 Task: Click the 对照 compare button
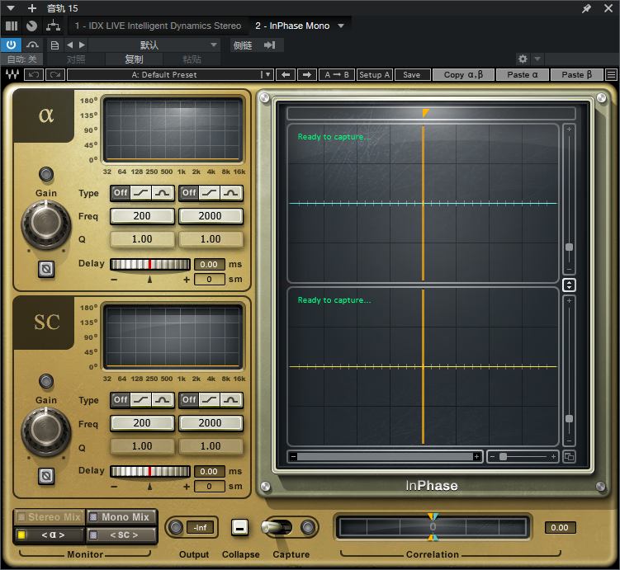pyautogui.click(x=76, y=59)
